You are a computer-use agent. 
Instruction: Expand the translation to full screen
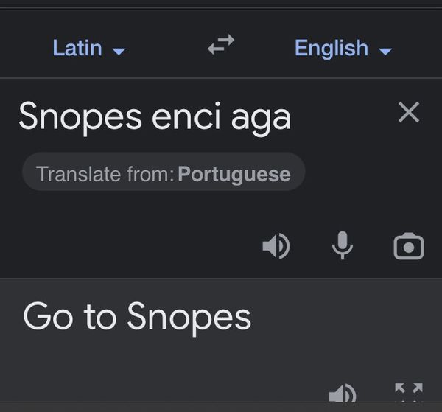[409, 392]
